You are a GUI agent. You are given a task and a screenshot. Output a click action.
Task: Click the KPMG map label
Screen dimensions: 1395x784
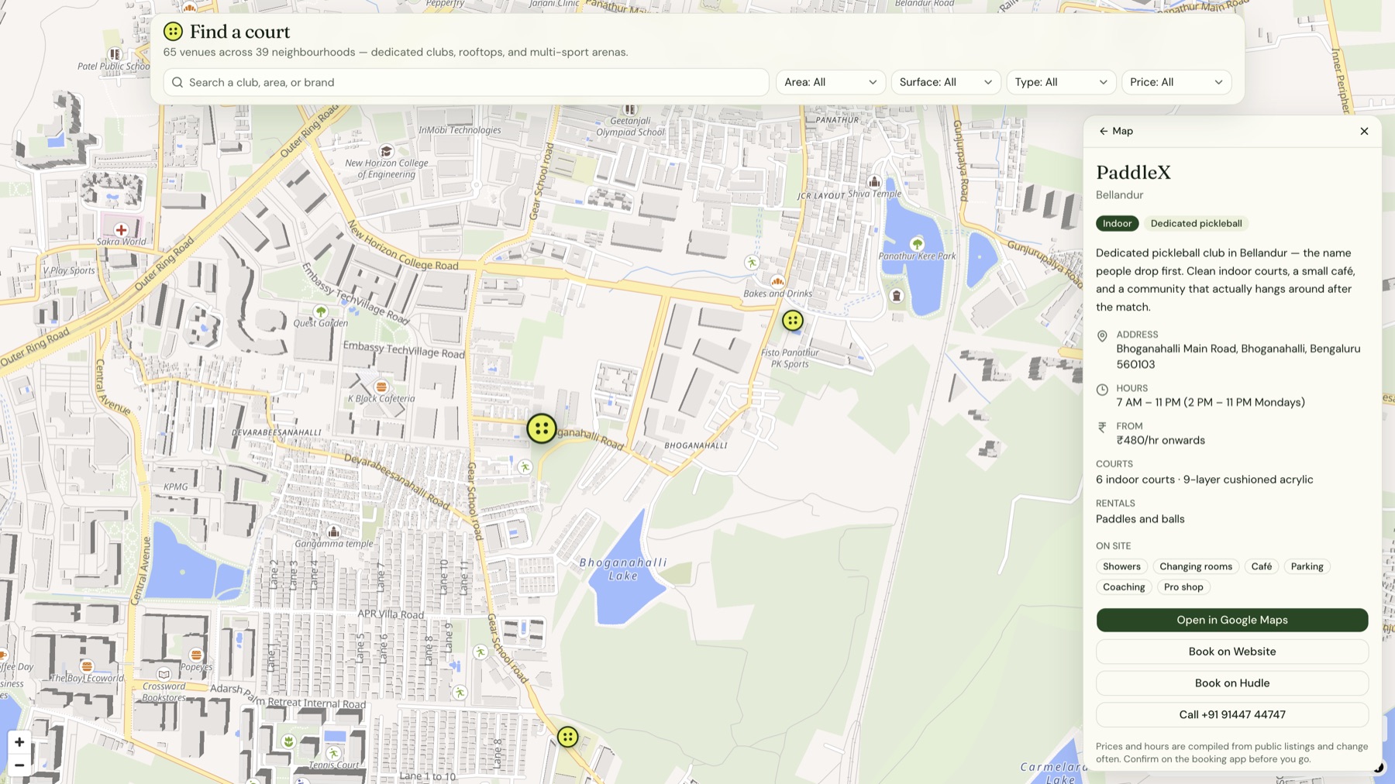coord(176,487)
